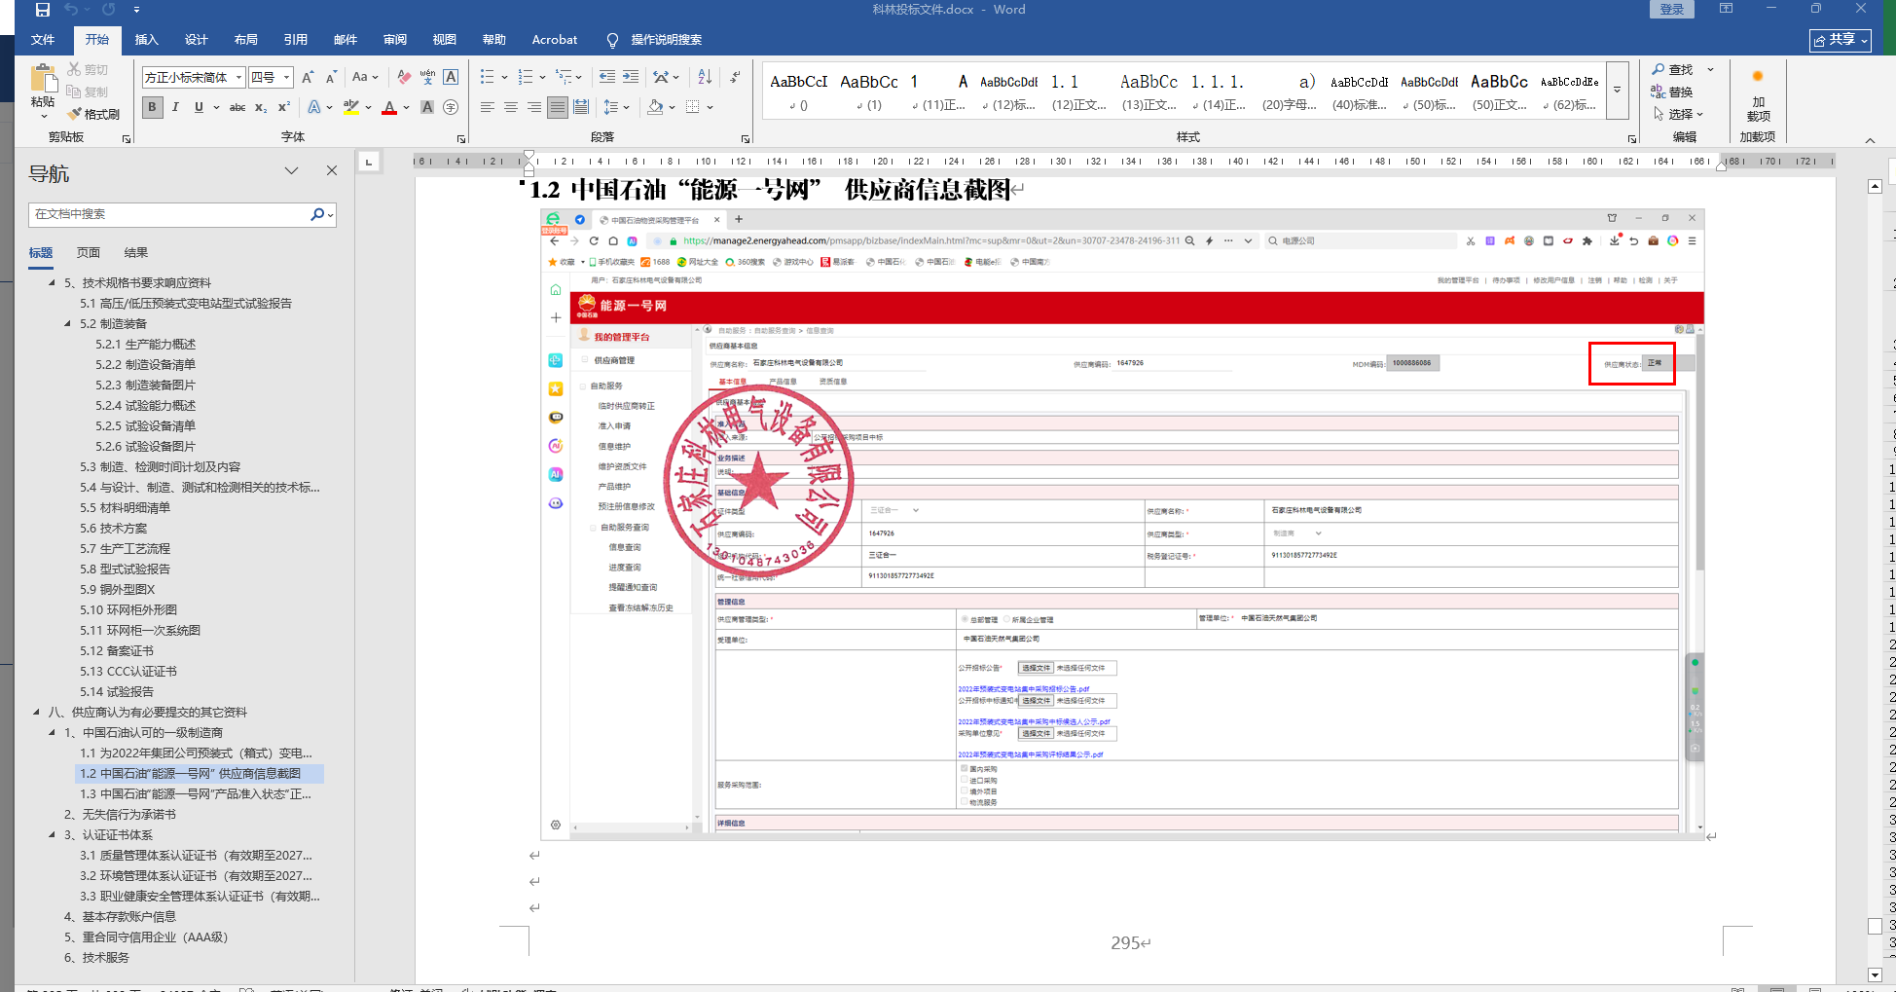Switch to the 结果 tab in navigation pane
The image size is (1896, 992).
(136, 253)
